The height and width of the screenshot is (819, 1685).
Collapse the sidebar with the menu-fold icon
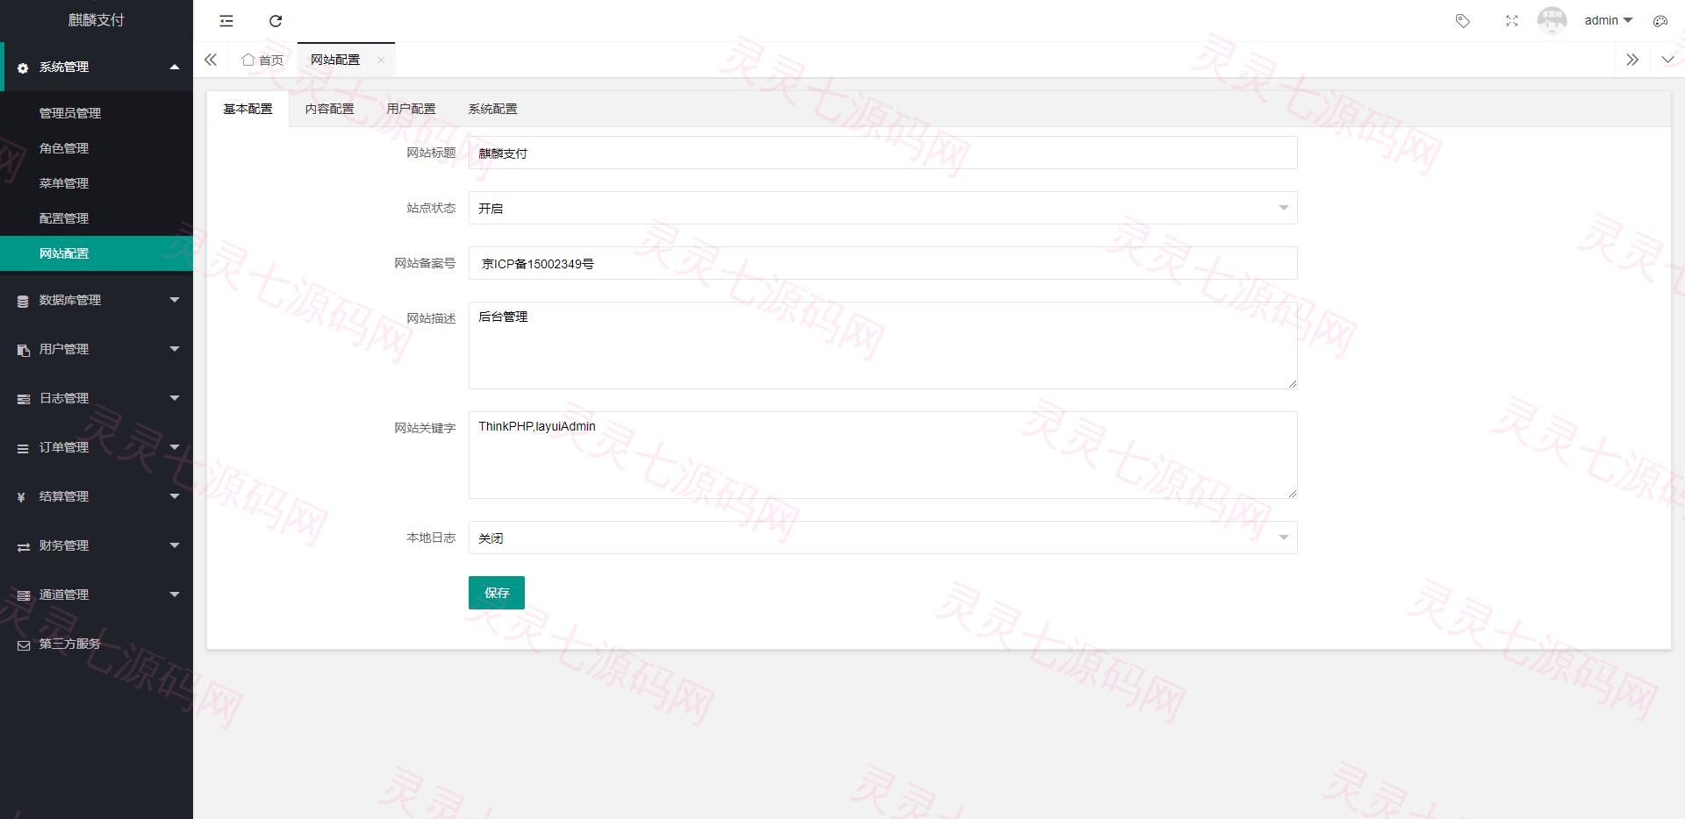(226, 21)
